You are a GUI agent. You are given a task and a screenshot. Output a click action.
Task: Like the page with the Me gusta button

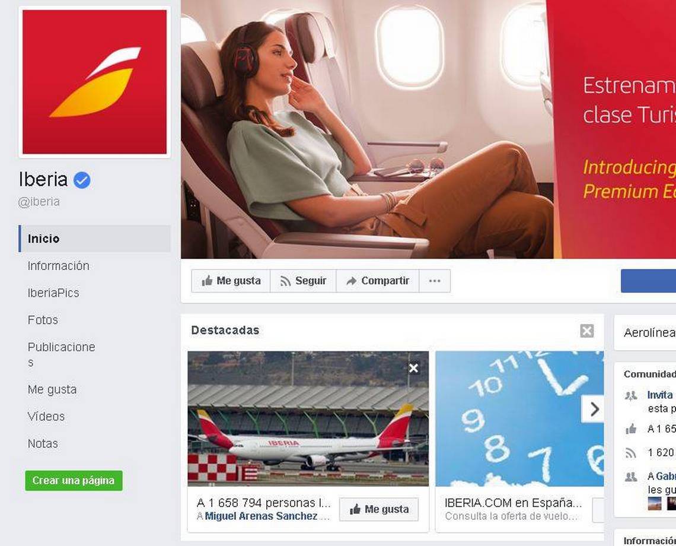click(x=231, y=281)
